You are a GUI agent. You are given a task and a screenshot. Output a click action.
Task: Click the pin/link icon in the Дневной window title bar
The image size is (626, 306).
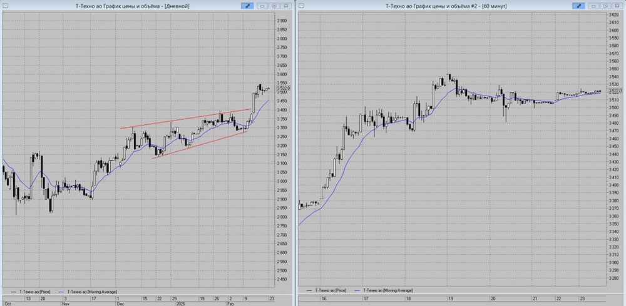(x=247, y=6)
